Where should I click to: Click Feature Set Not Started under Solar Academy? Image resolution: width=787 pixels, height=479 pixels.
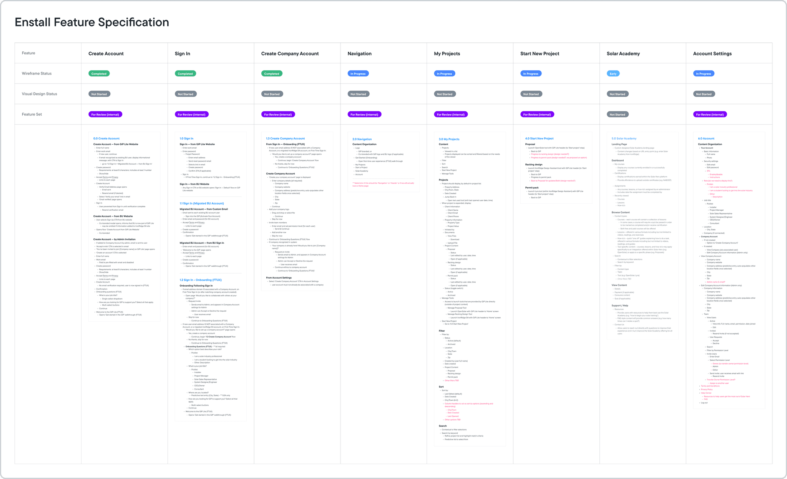618,114
